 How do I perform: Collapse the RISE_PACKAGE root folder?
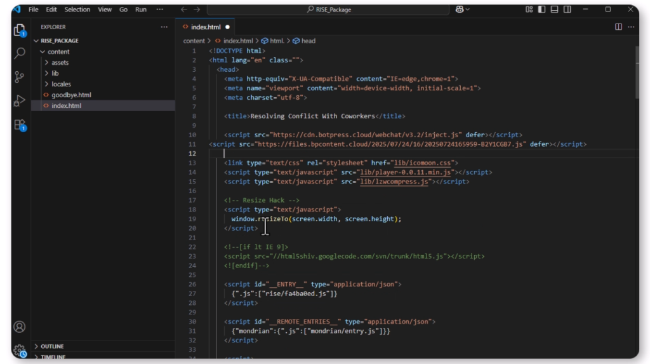[x=103, y=41]
